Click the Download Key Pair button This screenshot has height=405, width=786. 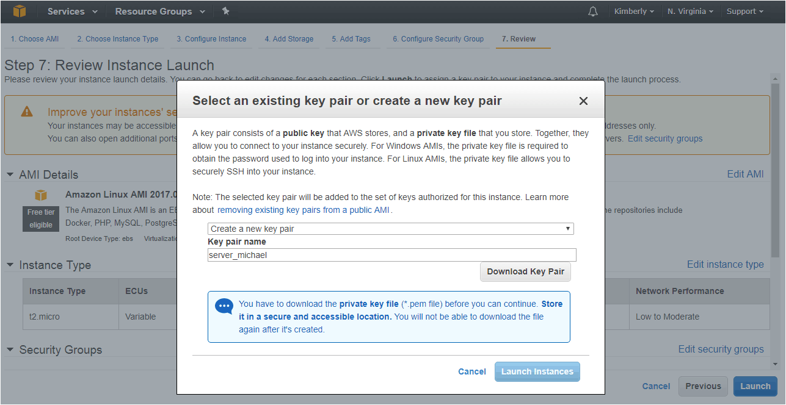click(x=526, y=271)
